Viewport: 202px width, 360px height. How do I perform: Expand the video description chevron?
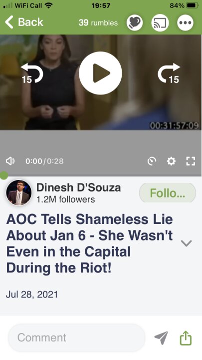[186, 243]
